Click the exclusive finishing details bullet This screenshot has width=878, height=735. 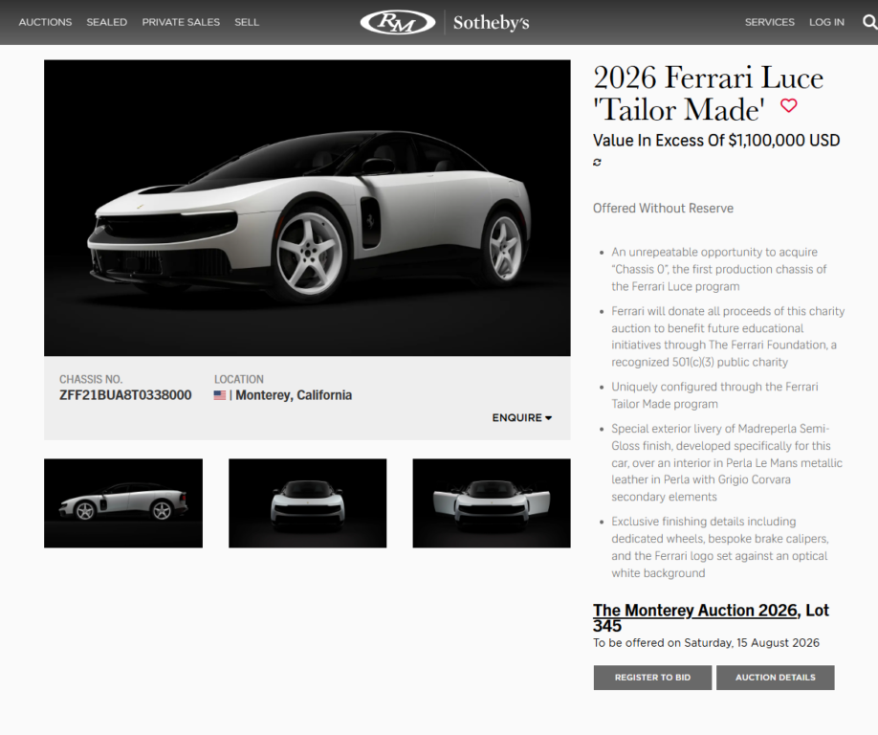click(x=719, y=547)
